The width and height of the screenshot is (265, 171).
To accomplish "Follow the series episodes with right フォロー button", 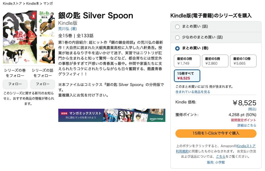I will pos(43,84).
